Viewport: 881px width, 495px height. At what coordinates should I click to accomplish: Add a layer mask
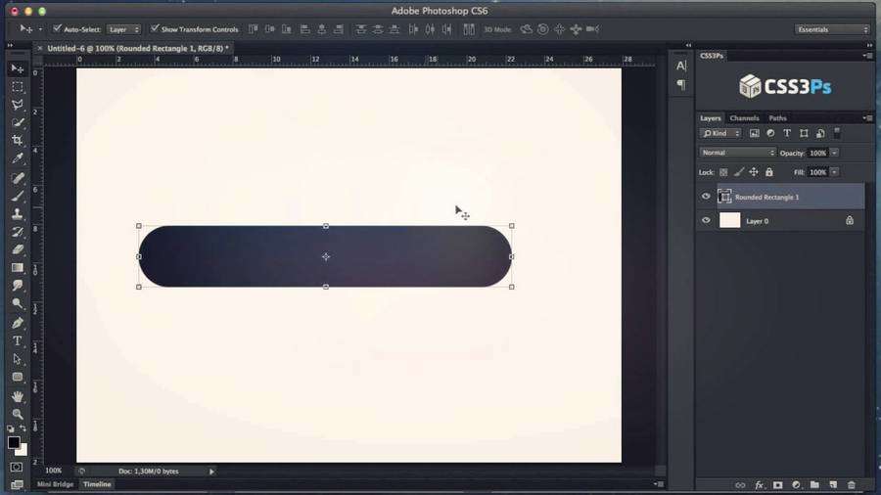tap(777, 485)
